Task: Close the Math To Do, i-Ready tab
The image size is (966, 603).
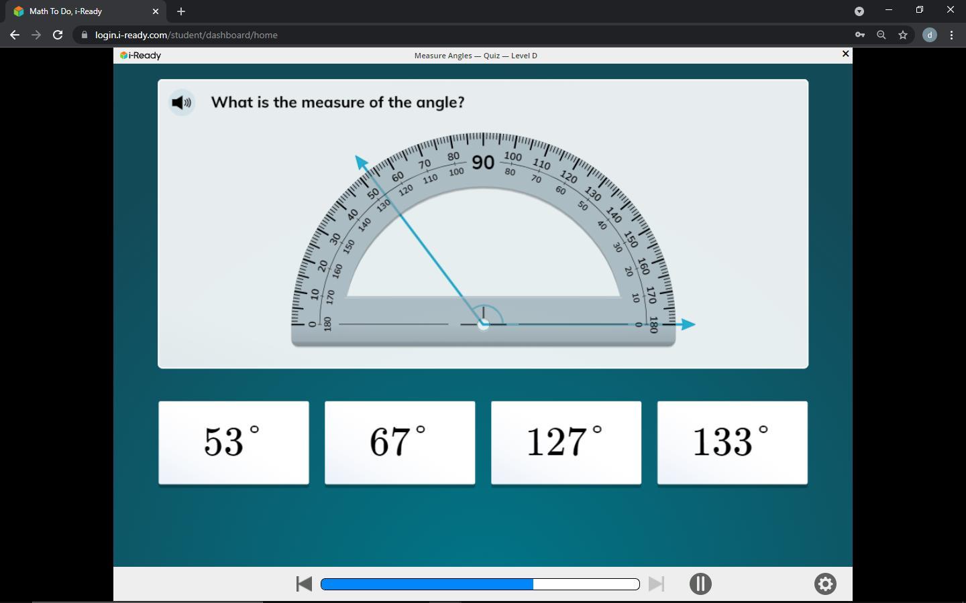Action: (156, 11)
